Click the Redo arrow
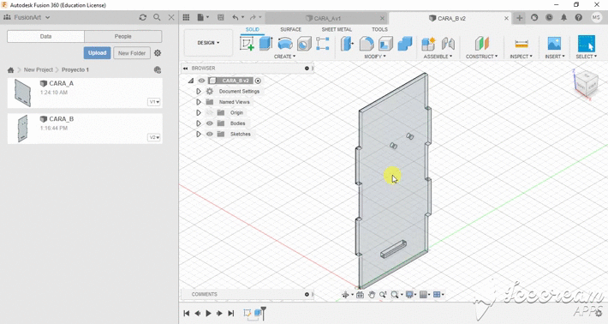 [253, 17]
